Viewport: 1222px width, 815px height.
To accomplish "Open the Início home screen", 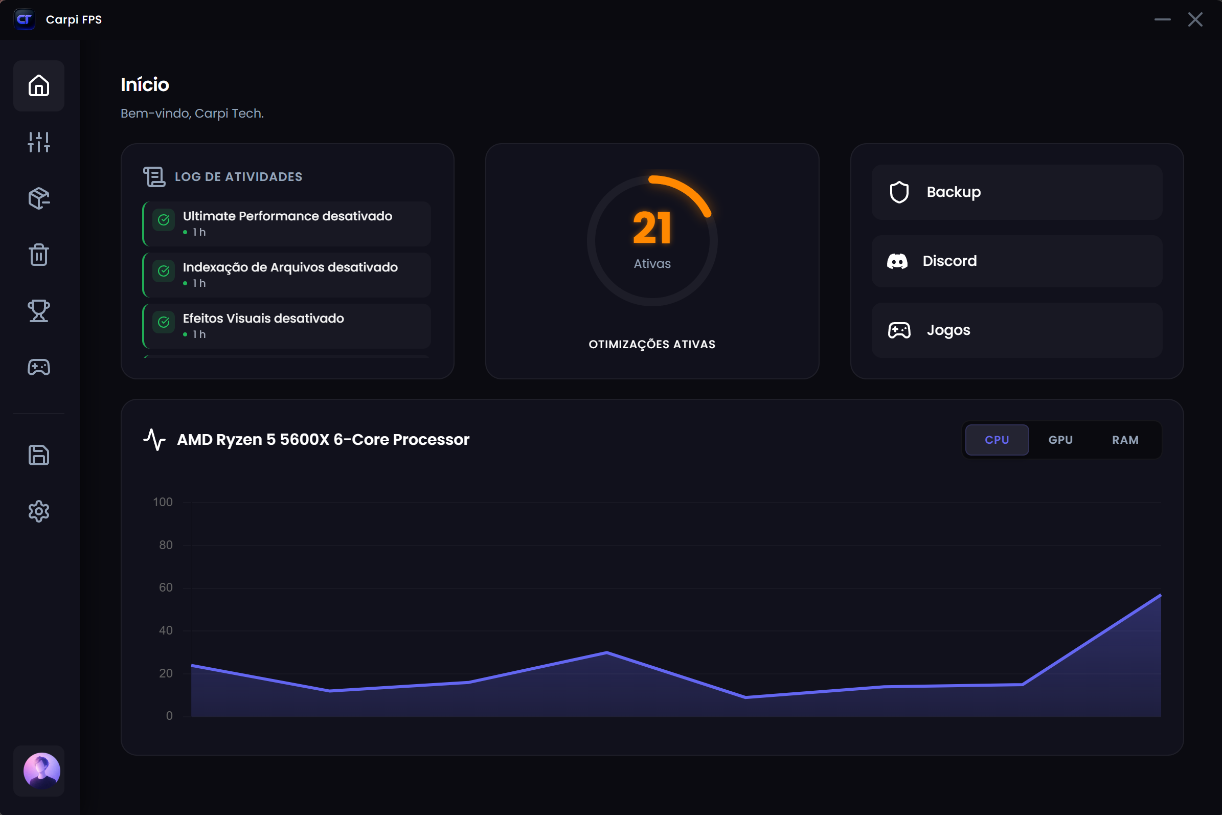I will pos(38,86).
